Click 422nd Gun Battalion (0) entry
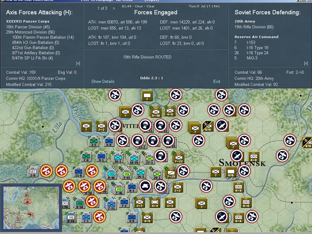Image resolution: width=312 pixels, height=234 pixels. click(33, 48)
